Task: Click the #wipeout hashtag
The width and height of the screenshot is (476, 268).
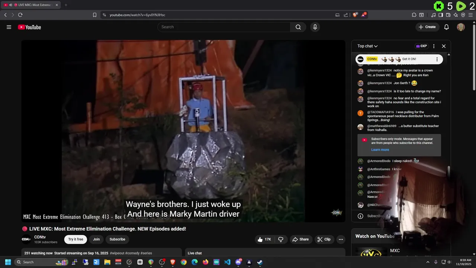Action: point(117,253)
